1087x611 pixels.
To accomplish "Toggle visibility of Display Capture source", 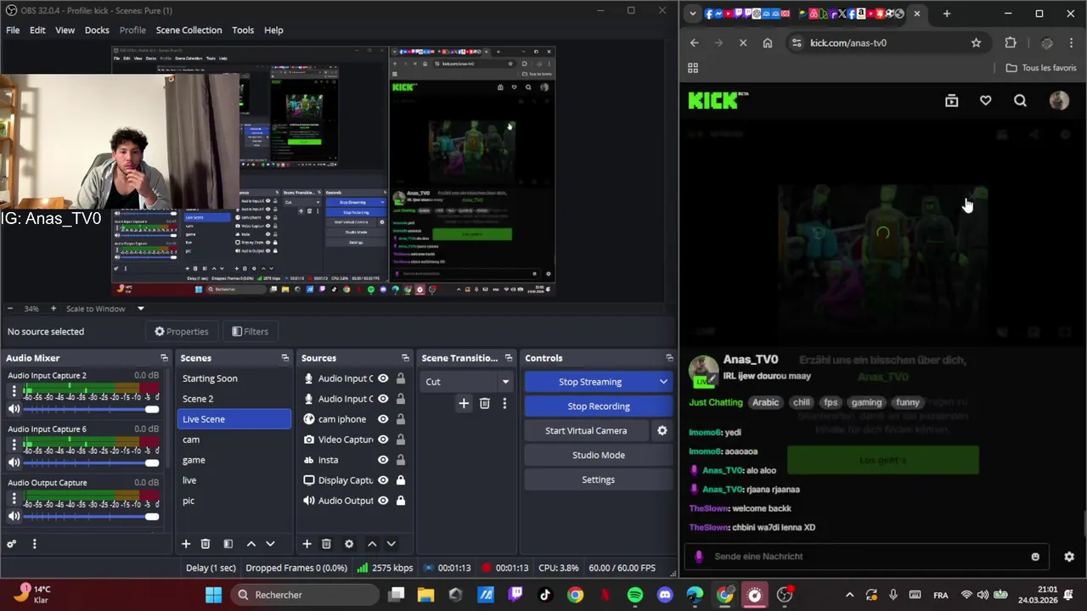I will point(383,480).
